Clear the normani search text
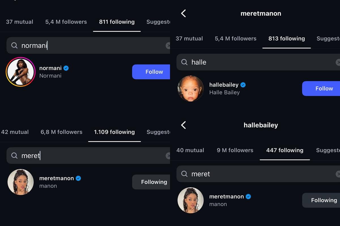Image resolution: width=340 pixels, height=226 pixels. 168,45
